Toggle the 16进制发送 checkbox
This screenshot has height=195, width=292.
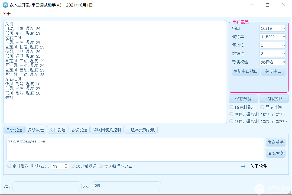click(73, 166)
